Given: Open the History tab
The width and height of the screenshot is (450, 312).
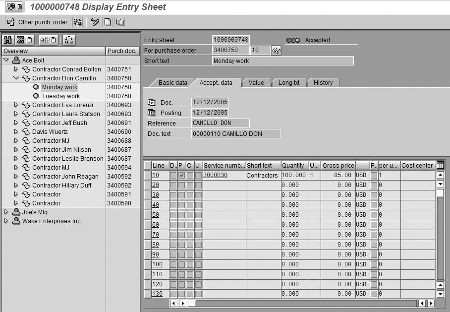Looking at the screenshot, I should (x=323, y=83).
